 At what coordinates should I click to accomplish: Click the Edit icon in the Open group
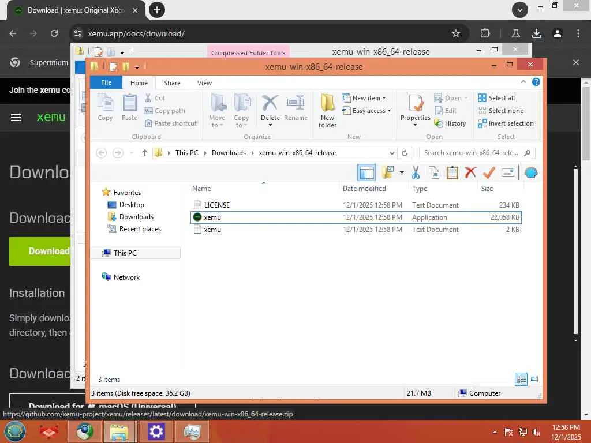point(446,111)
